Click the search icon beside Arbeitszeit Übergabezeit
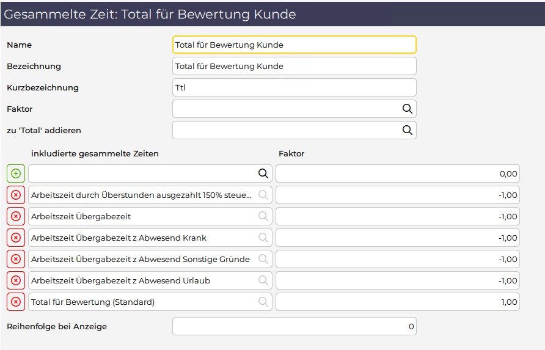 click(263, 216)
